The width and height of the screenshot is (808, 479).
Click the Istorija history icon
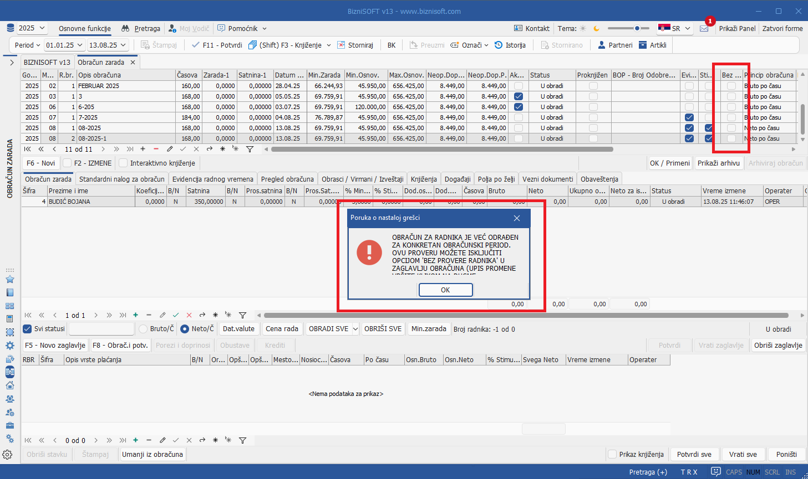pos(499,45)
